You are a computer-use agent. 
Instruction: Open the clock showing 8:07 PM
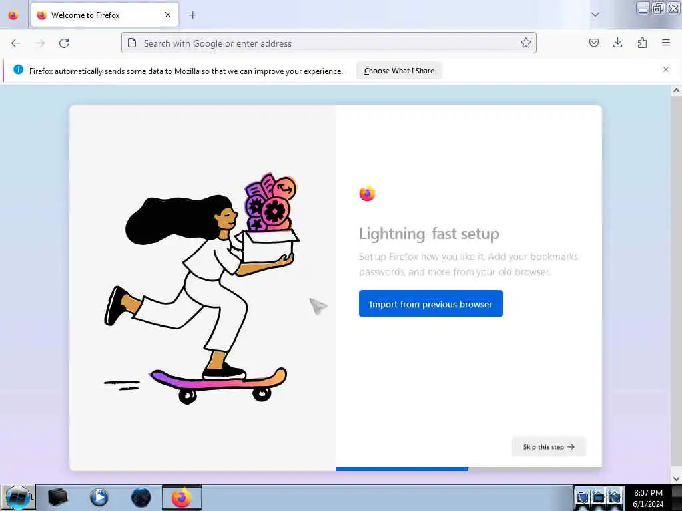(648, 498)
